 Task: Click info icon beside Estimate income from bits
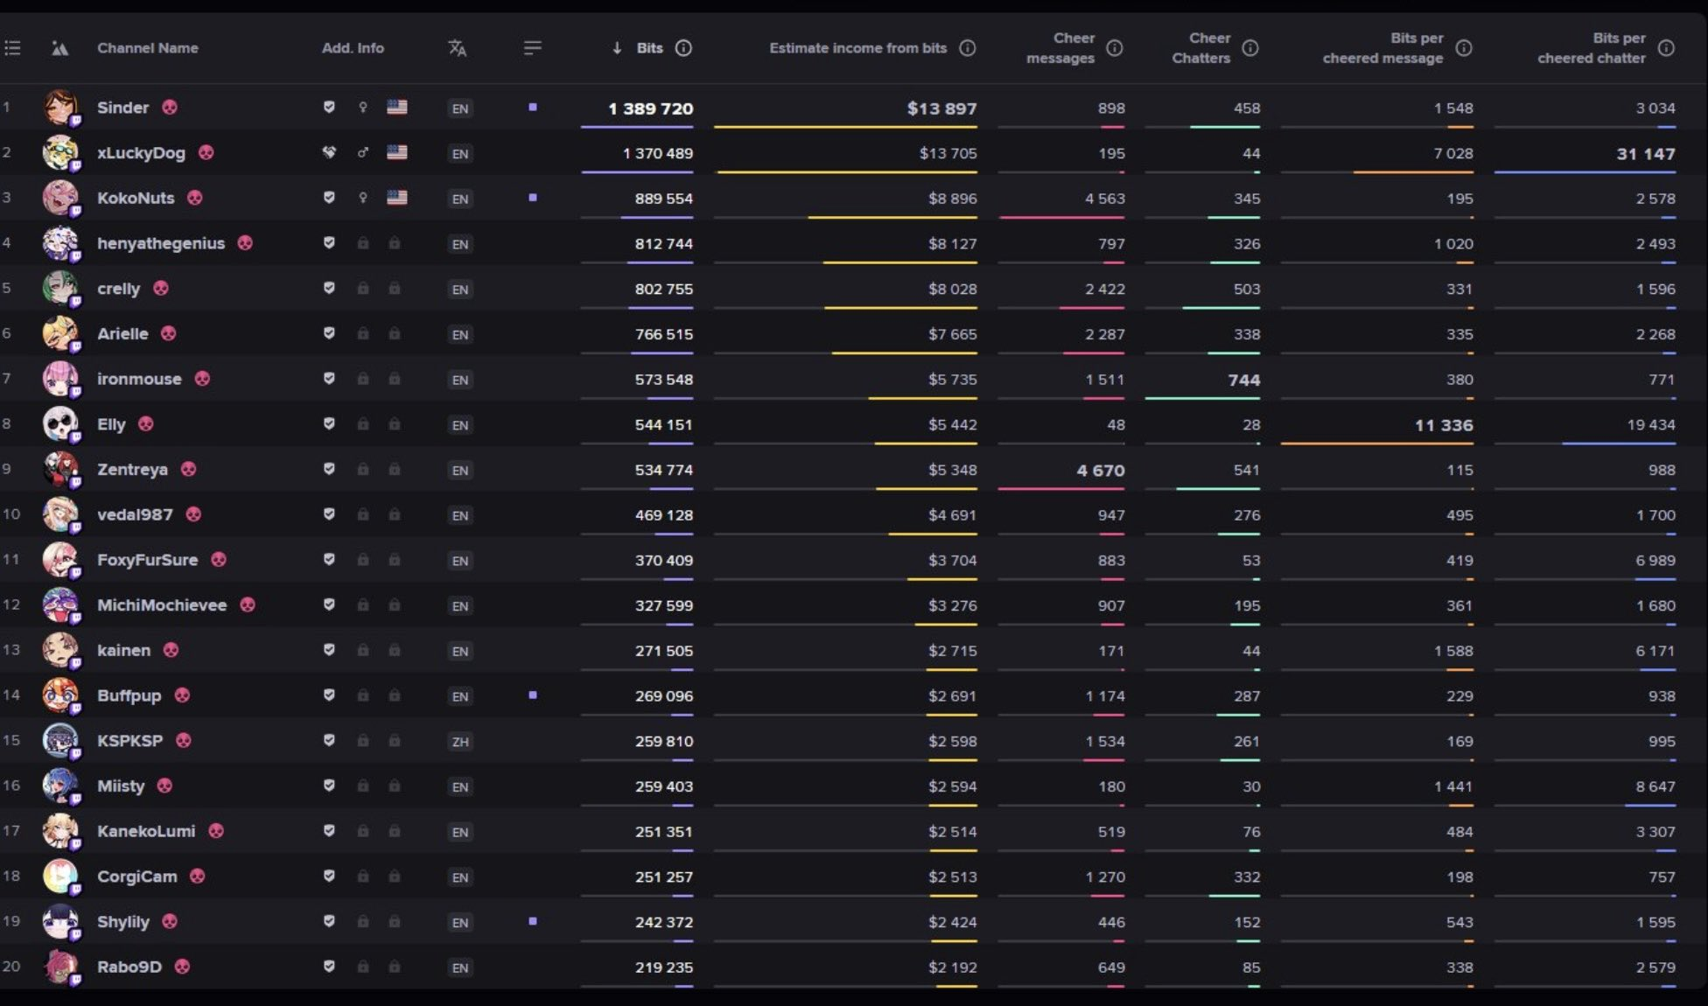(967, 48)
